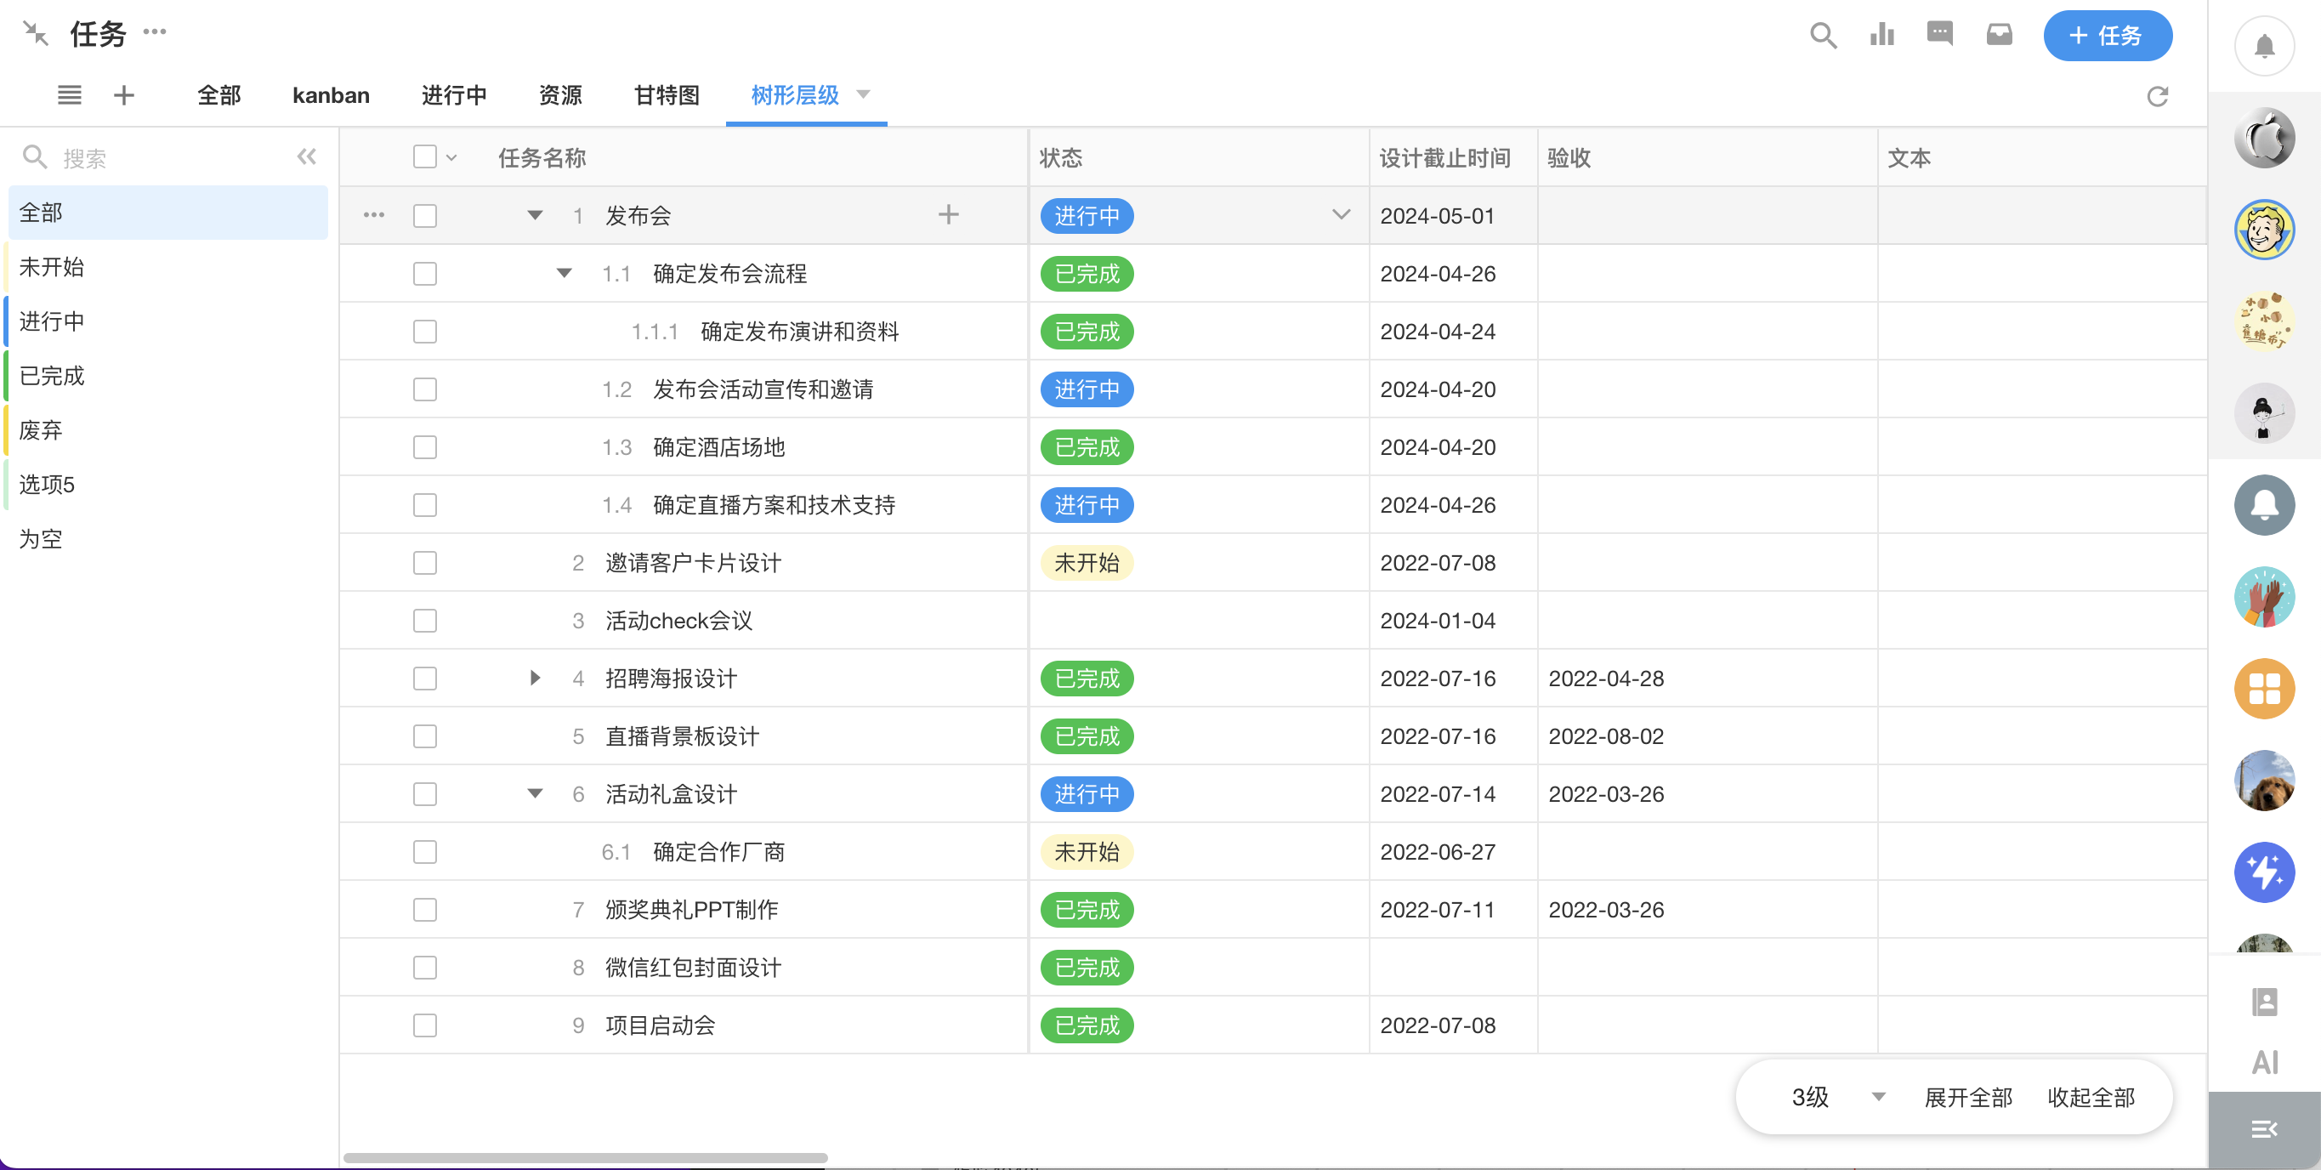Image resolution: width=2321 pixels, height=1170 pixels.
Task: Open the 树形层级 tab dropdown arrow
Action: point(862,94)
